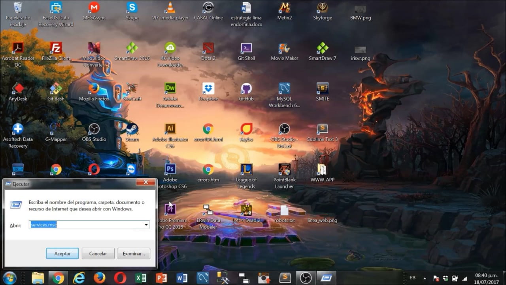Click the Examinar... button
The width and height of the screenshot is (506, 285).
[x=134, y=253]
